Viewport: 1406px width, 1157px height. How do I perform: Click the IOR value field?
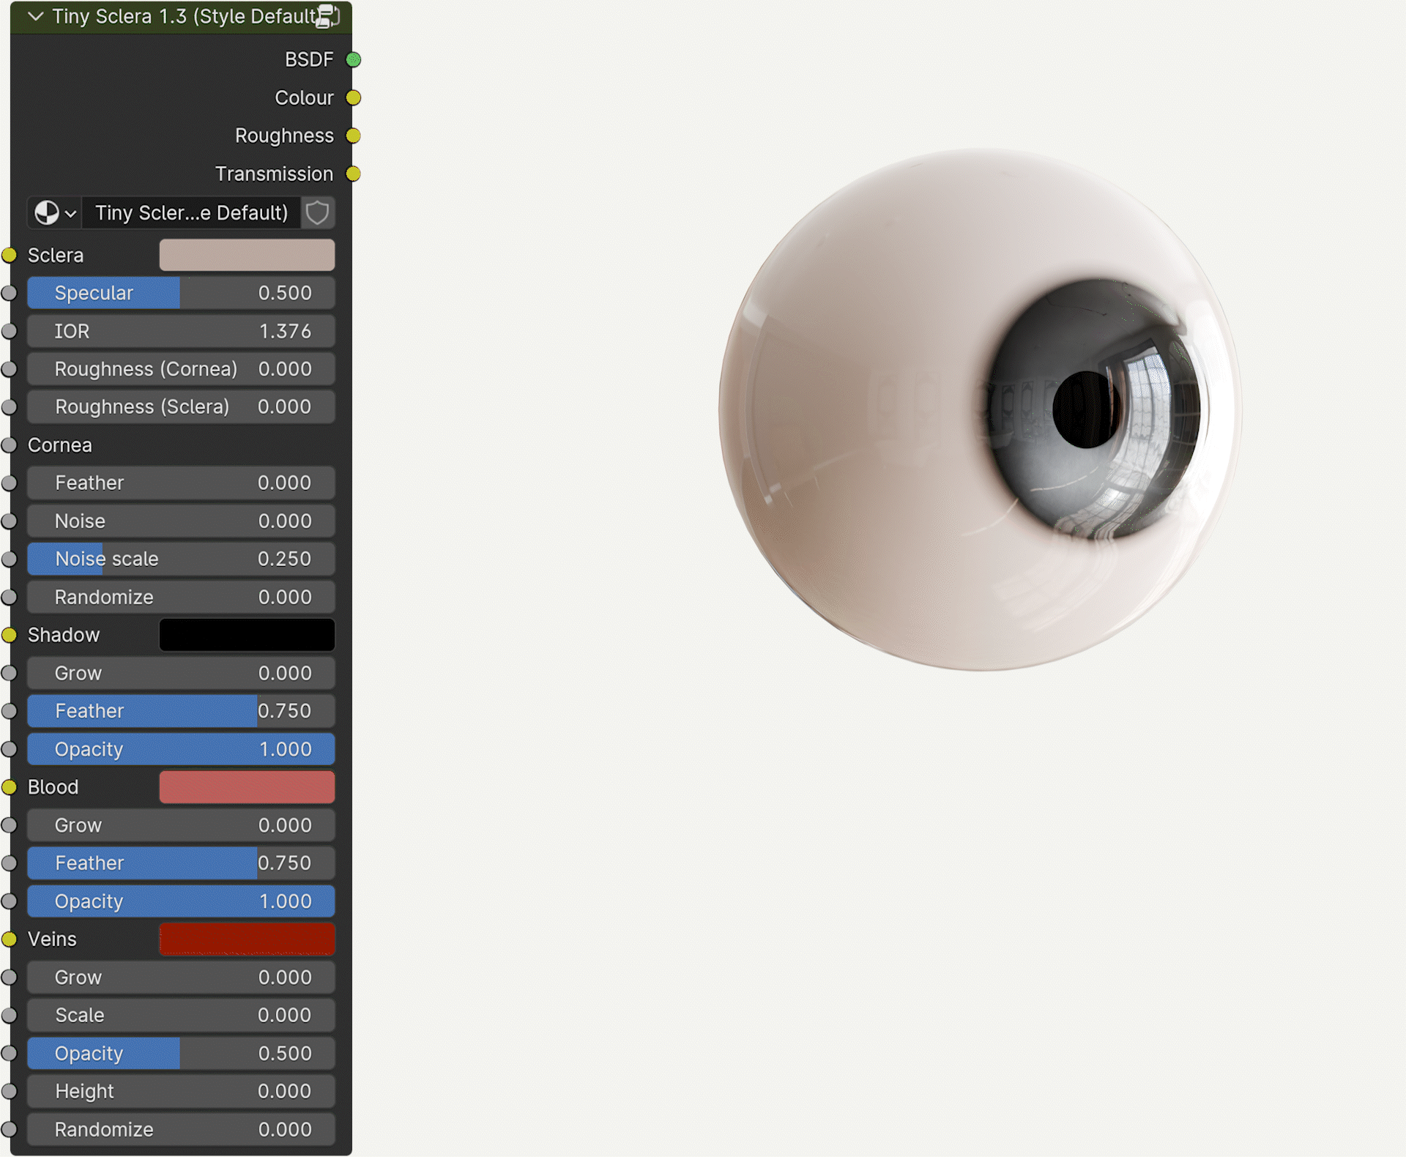(181, 331)
